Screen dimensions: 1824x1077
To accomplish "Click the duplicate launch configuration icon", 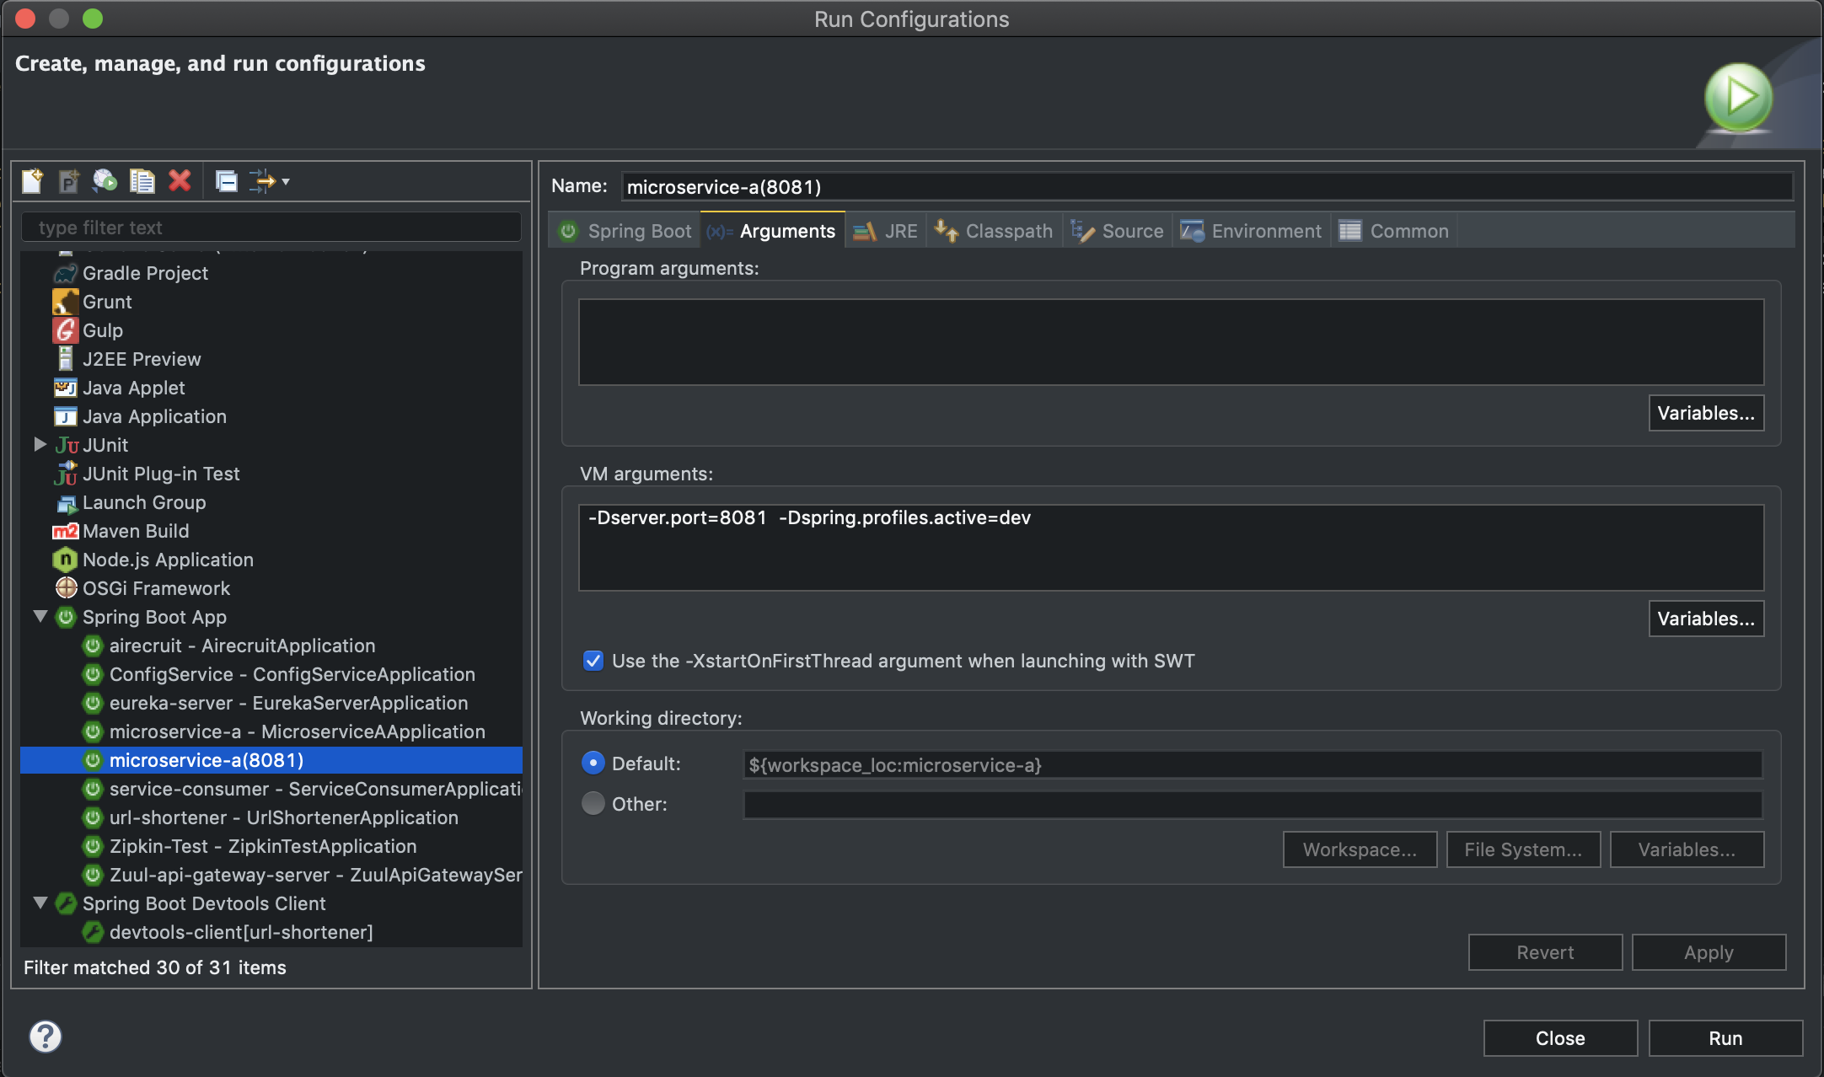I will 142,180.
